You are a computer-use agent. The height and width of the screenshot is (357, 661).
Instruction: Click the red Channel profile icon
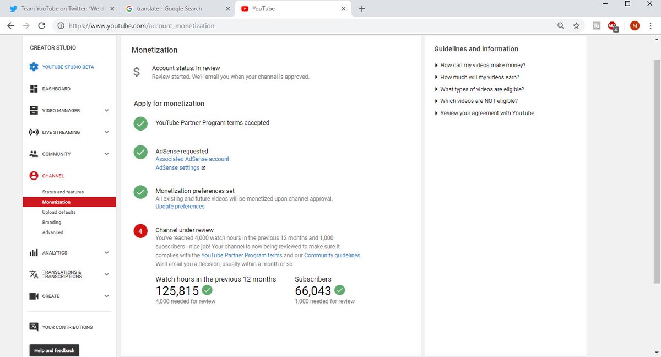pyautogui.click(x=34, y=176)
